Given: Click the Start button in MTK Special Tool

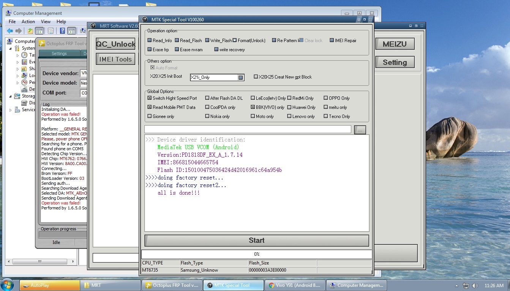Looking at the screenshot, I should coord(257,240).
